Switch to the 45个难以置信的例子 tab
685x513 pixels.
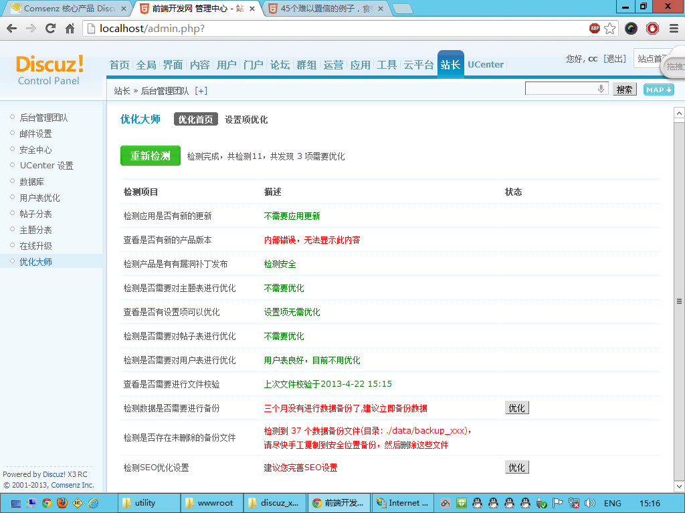(326, 8)
